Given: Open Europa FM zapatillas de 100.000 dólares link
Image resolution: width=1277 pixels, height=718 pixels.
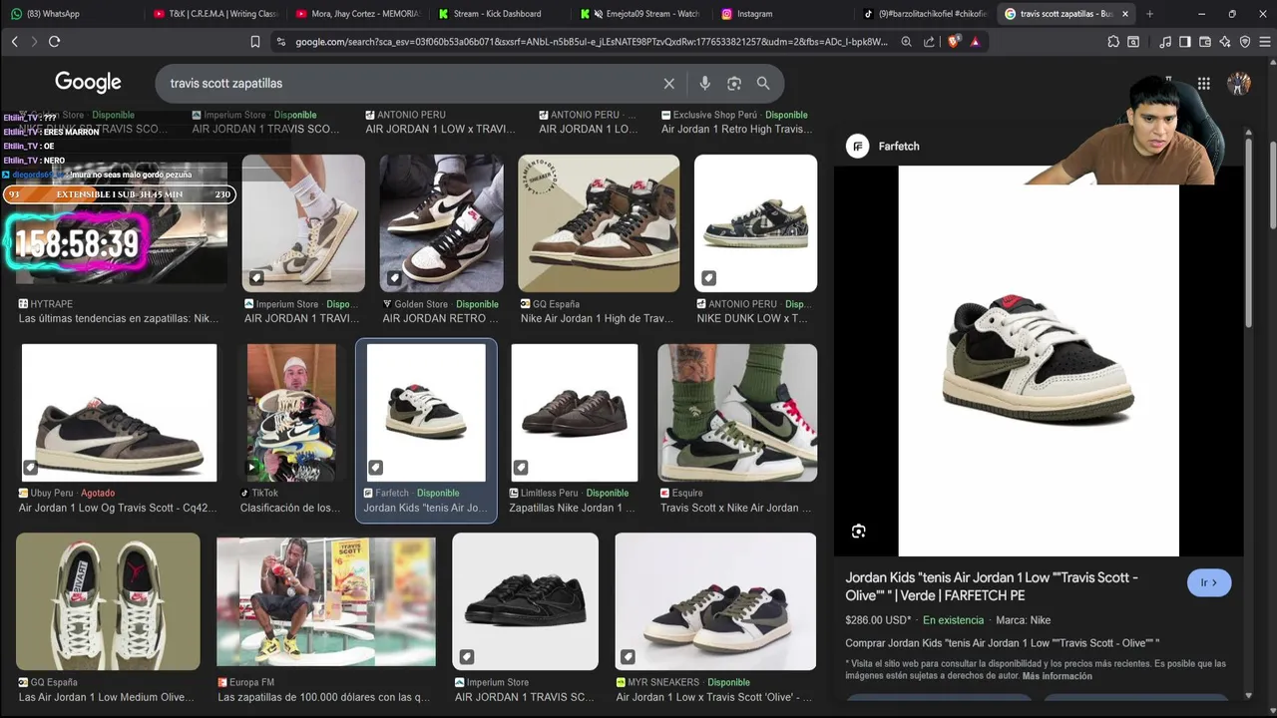Looking at the screenshot, I should click(x=324, y=697).
